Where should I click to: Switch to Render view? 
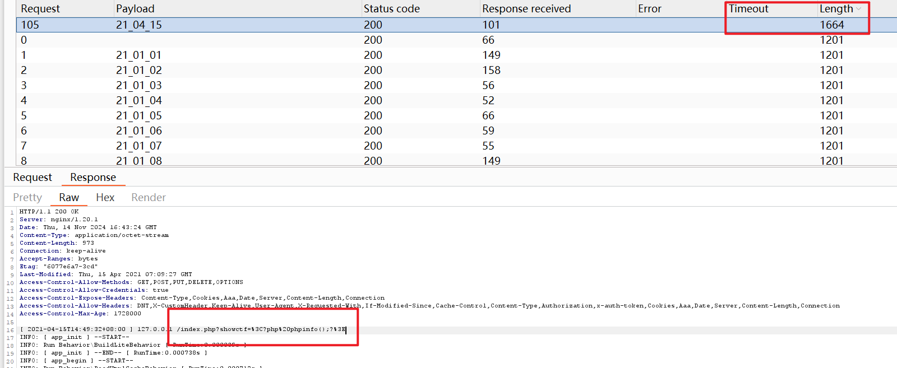coord(149,198)
